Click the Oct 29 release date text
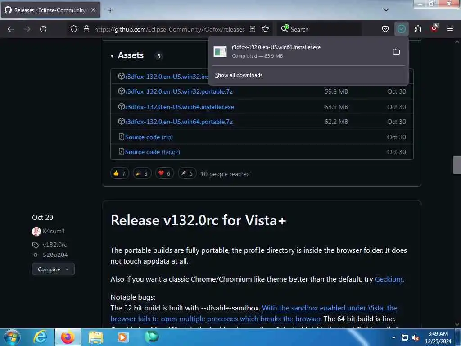This screenshot has width=461, height=346. click(43, 218)
